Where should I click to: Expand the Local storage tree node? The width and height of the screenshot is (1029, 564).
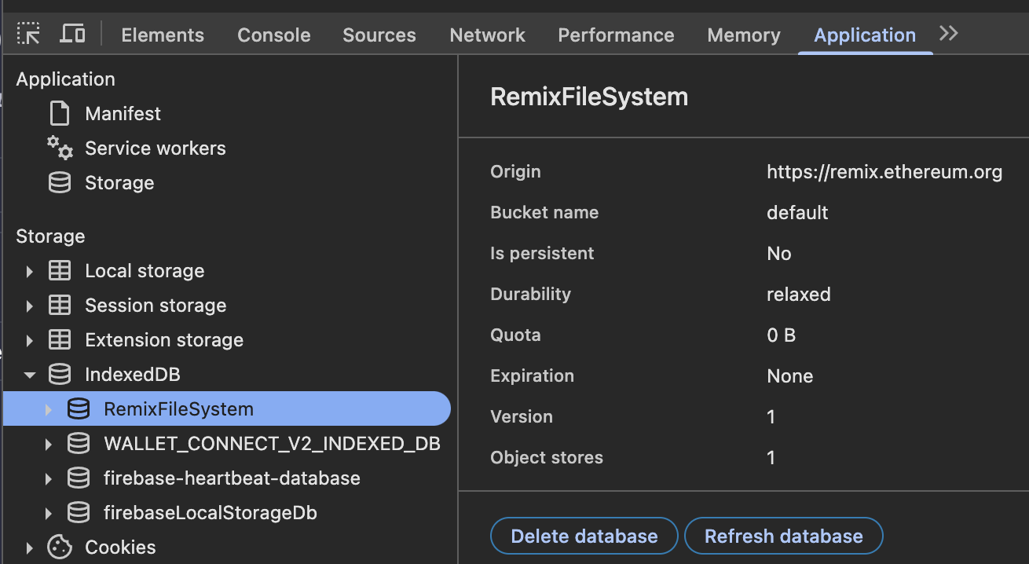(x=29, y=271)
